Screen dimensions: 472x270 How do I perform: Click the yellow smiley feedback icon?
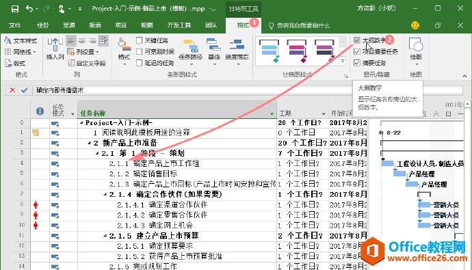[415, 25]
